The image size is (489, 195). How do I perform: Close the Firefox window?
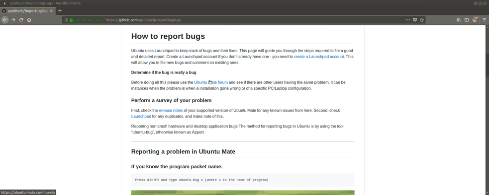coord(485,3)
